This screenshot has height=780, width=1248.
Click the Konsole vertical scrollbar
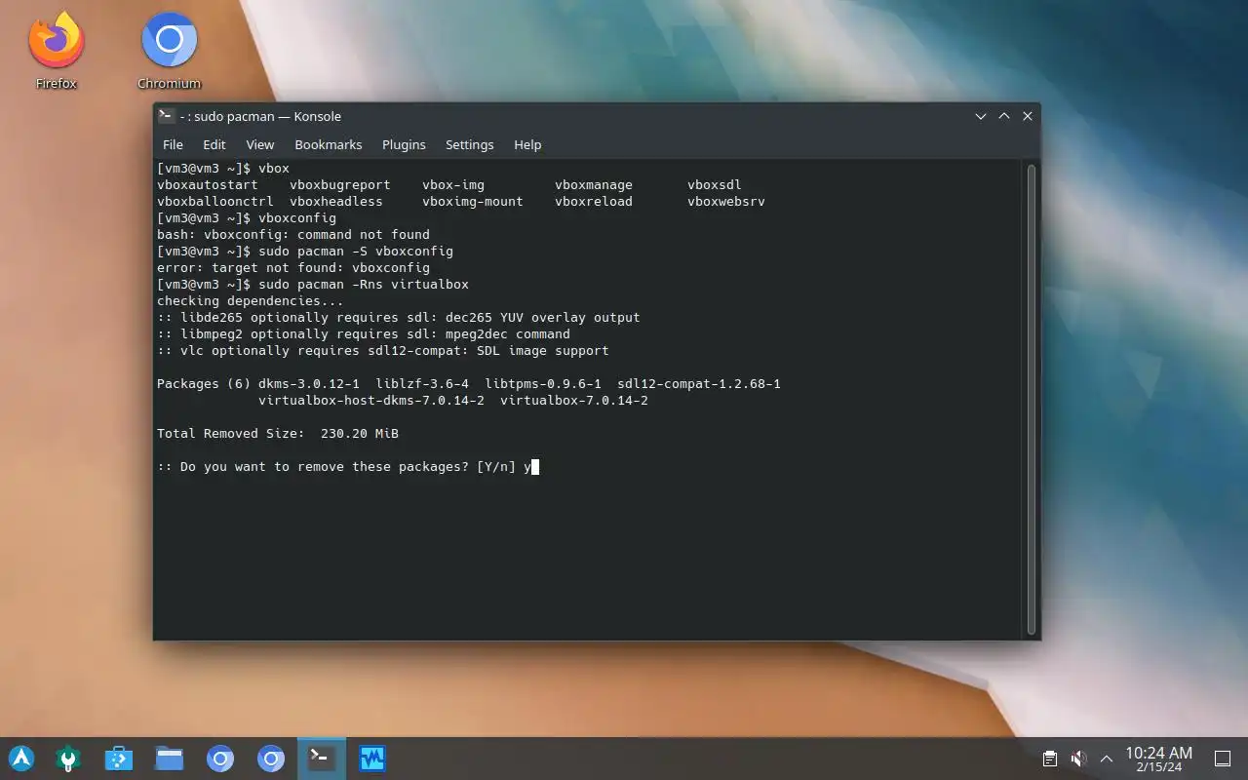click(x=1032, y=400)
